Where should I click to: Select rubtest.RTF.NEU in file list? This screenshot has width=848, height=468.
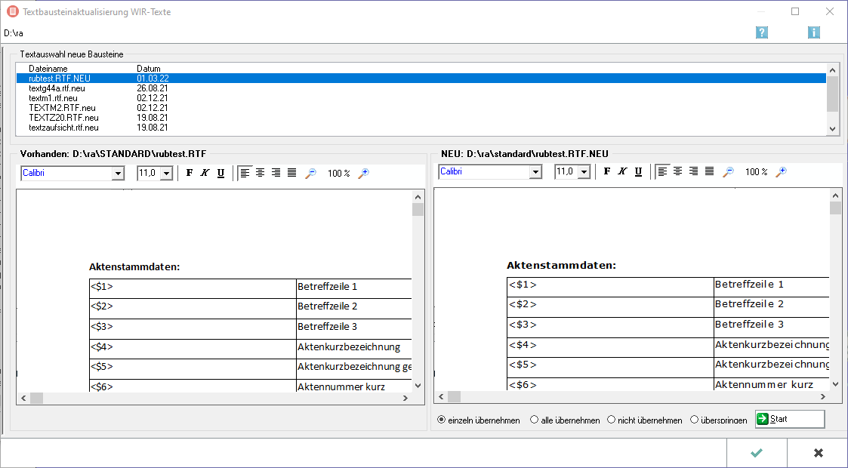pyautogui.click(x=421, y=79)
